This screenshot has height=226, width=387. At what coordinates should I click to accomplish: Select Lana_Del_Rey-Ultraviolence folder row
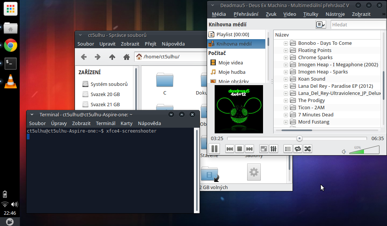(x=327, y=93)
